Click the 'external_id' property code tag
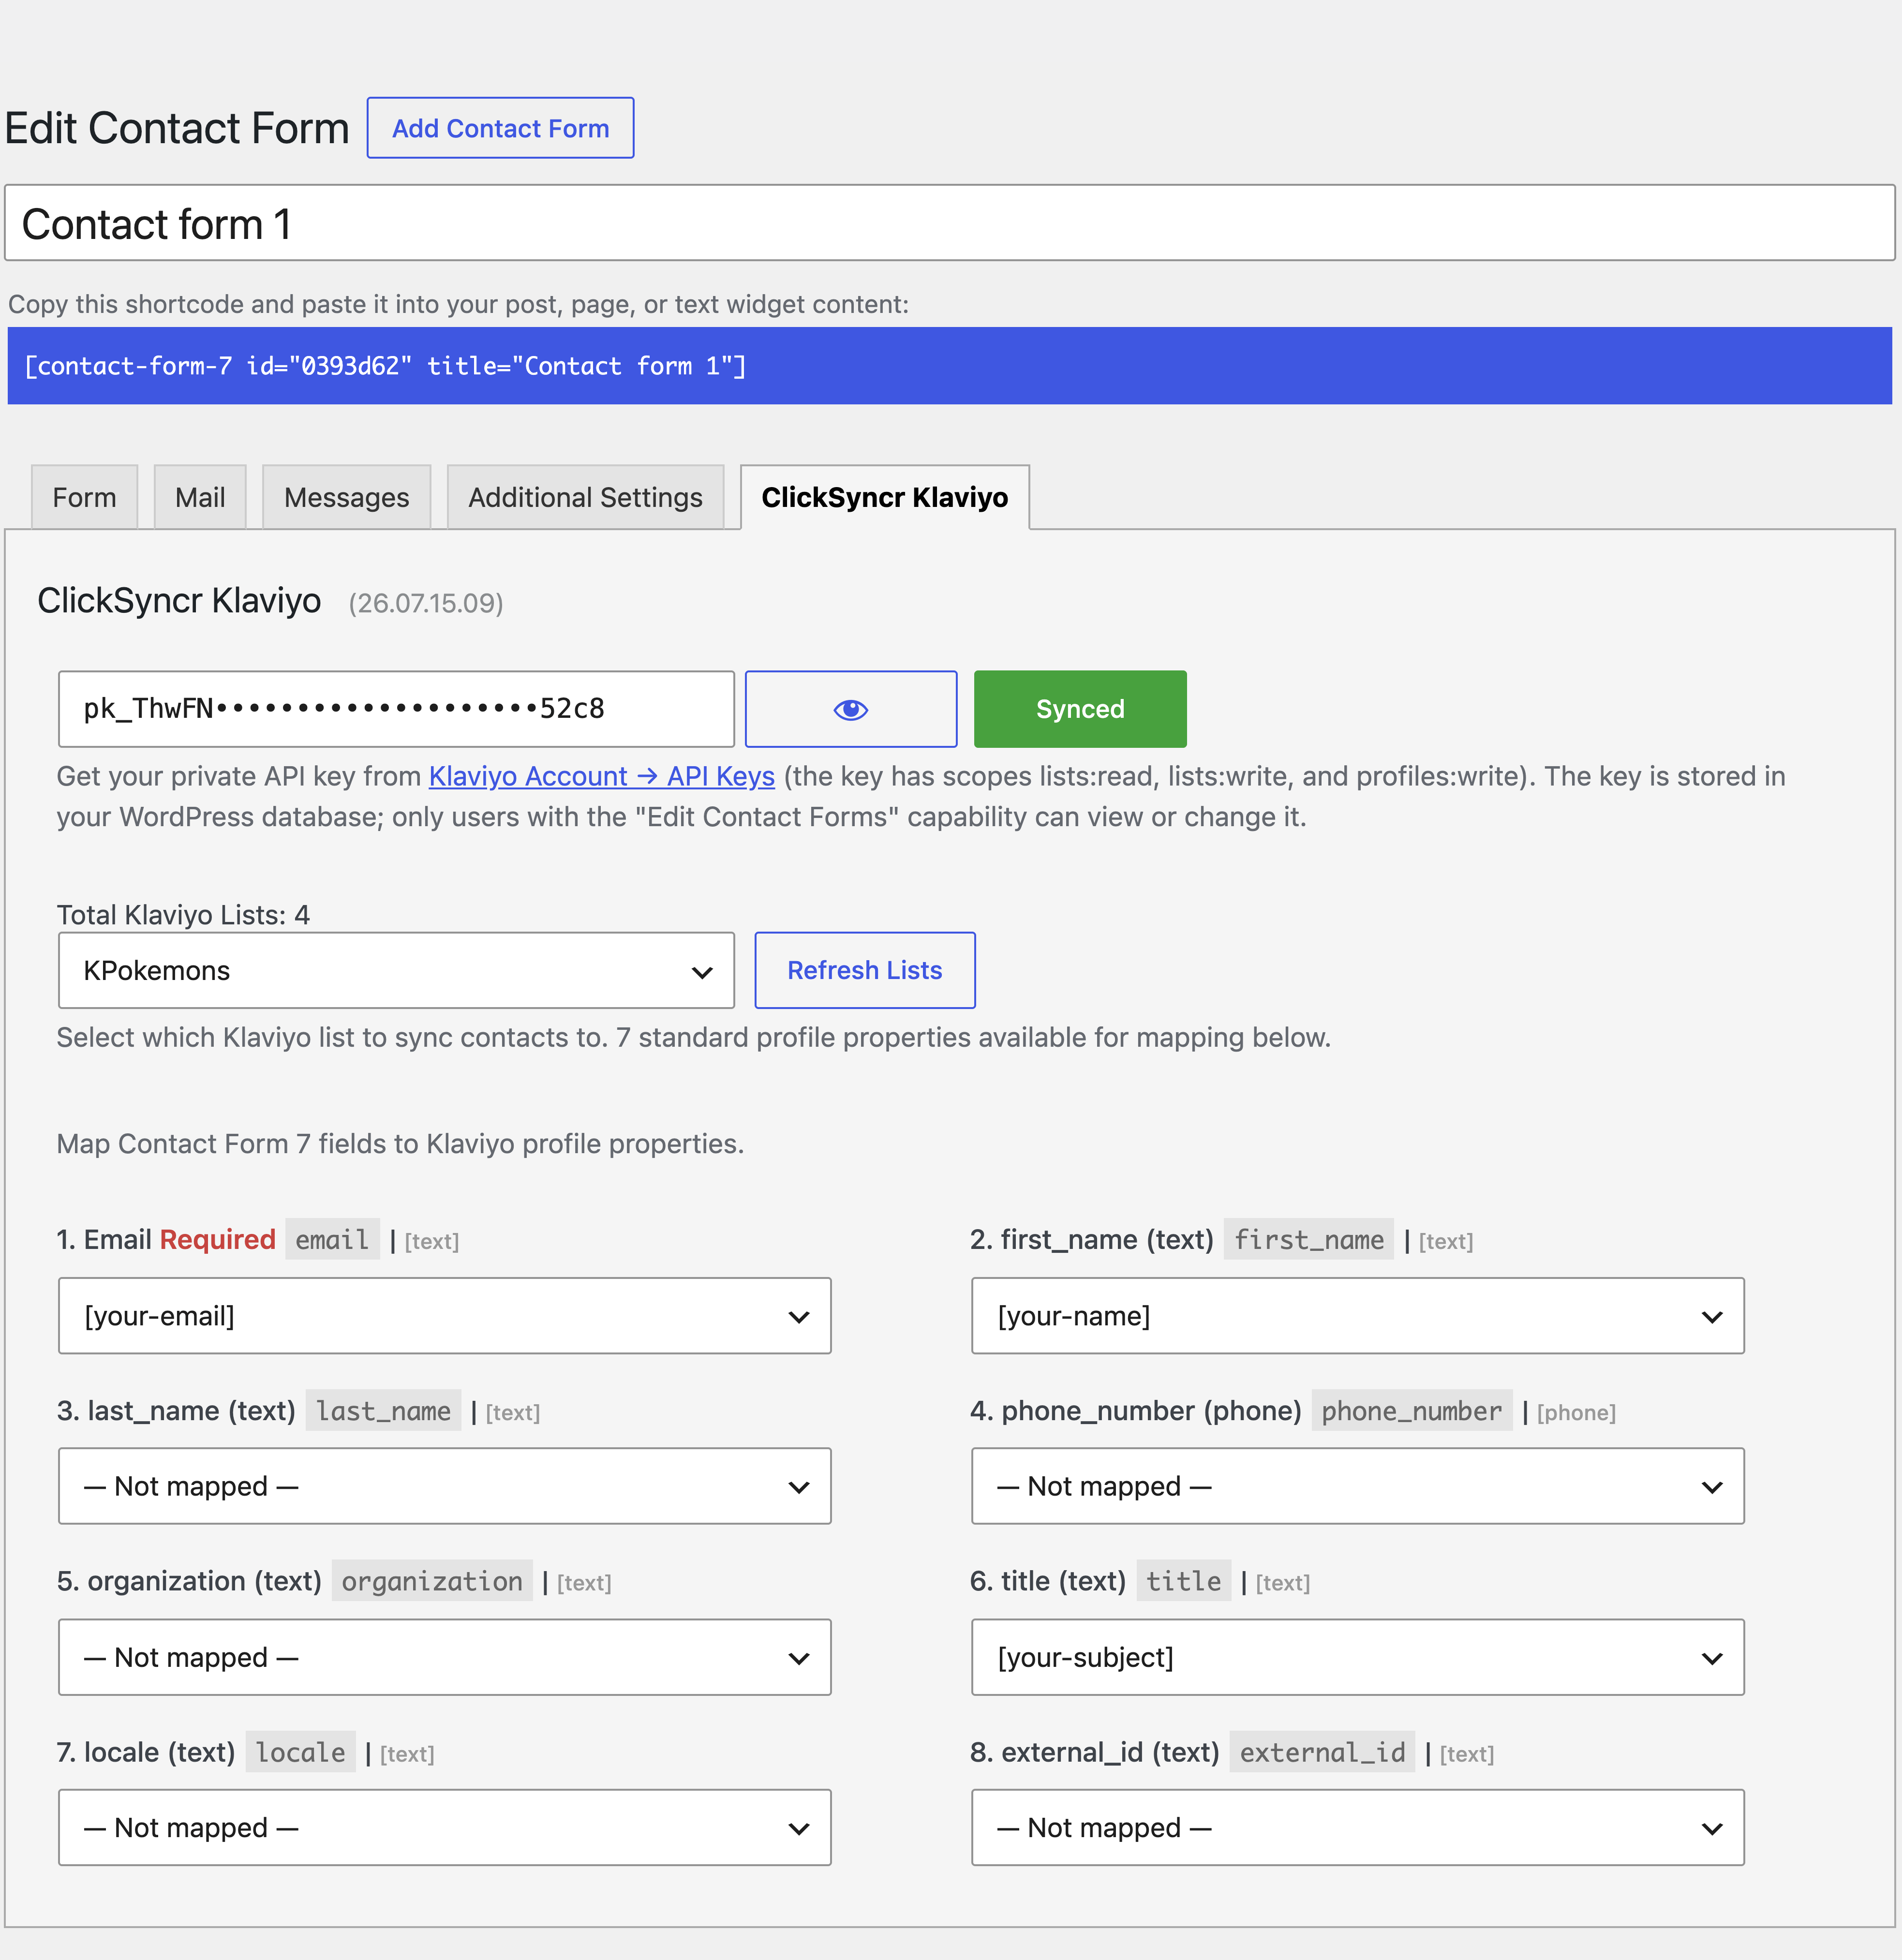The image size is (1902, 1960). 1322,1752
